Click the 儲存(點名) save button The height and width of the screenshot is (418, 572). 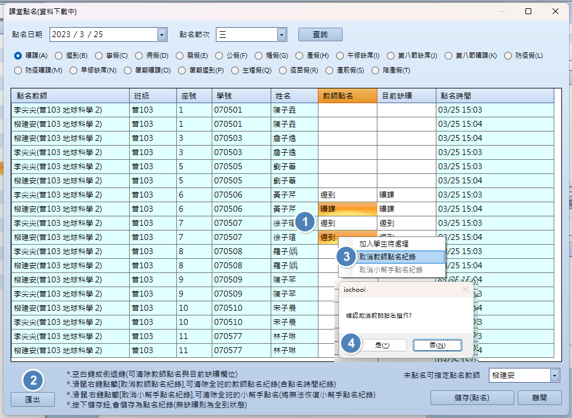468,398
